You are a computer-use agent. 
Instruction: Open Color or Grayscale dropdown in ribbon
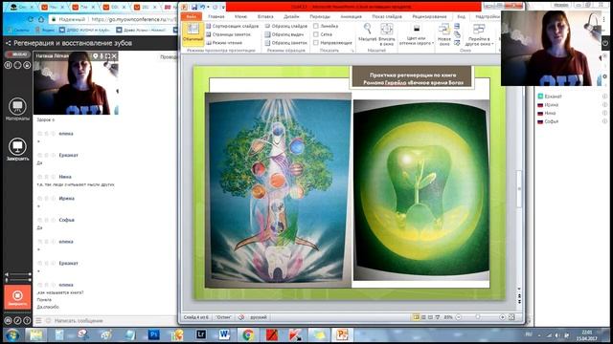[417, 34]
